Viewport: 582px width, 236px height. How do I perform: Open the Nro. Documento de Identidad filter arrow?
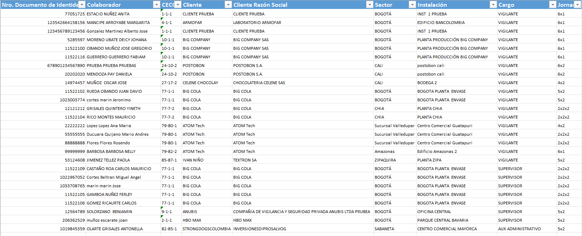[82, 5]
